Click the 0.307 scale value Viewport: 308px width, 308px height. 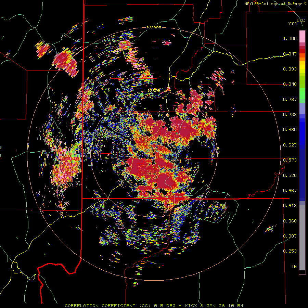coord(290,236)
